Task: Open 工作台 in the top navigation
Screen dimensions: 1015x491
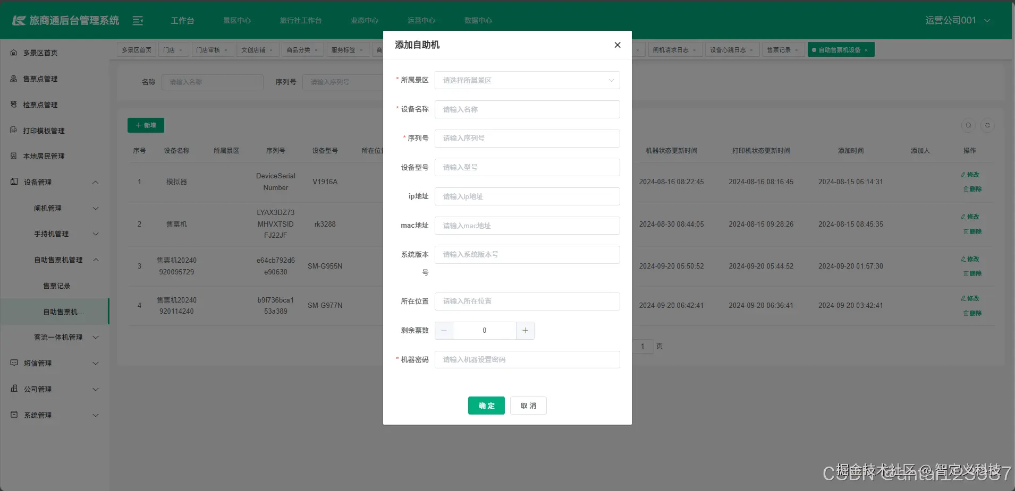Action: 182,21
